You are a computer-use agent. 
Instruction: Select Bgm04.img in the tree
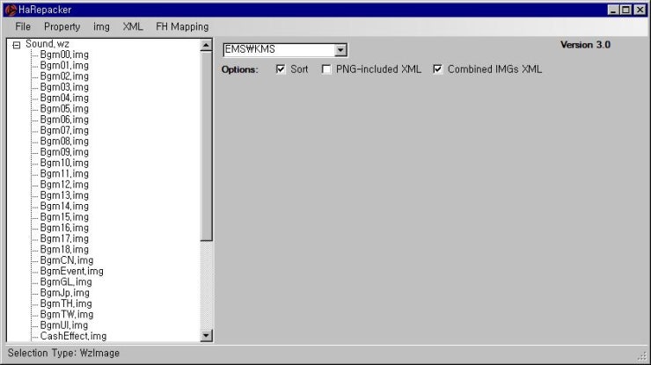[x=64, y=98]
